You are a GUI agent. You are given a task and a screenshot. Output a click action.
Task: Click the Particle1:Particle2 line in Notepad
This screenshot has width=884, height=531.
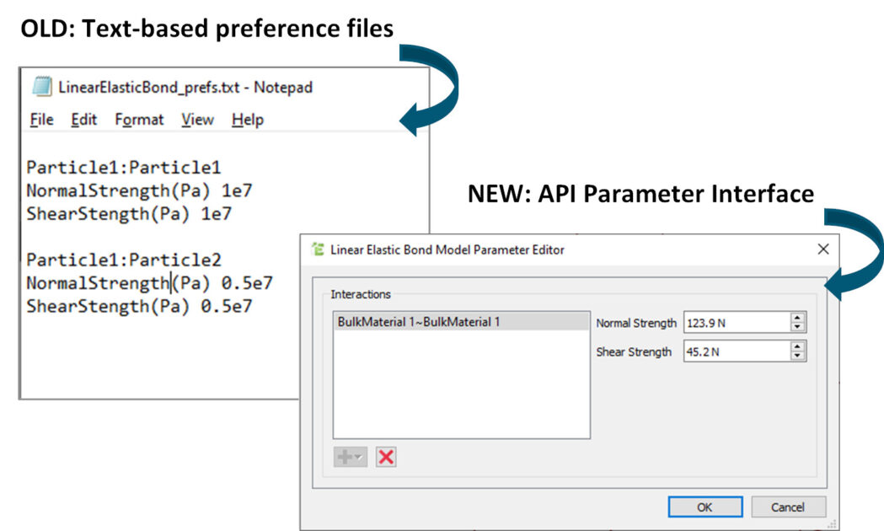[123, 260]
